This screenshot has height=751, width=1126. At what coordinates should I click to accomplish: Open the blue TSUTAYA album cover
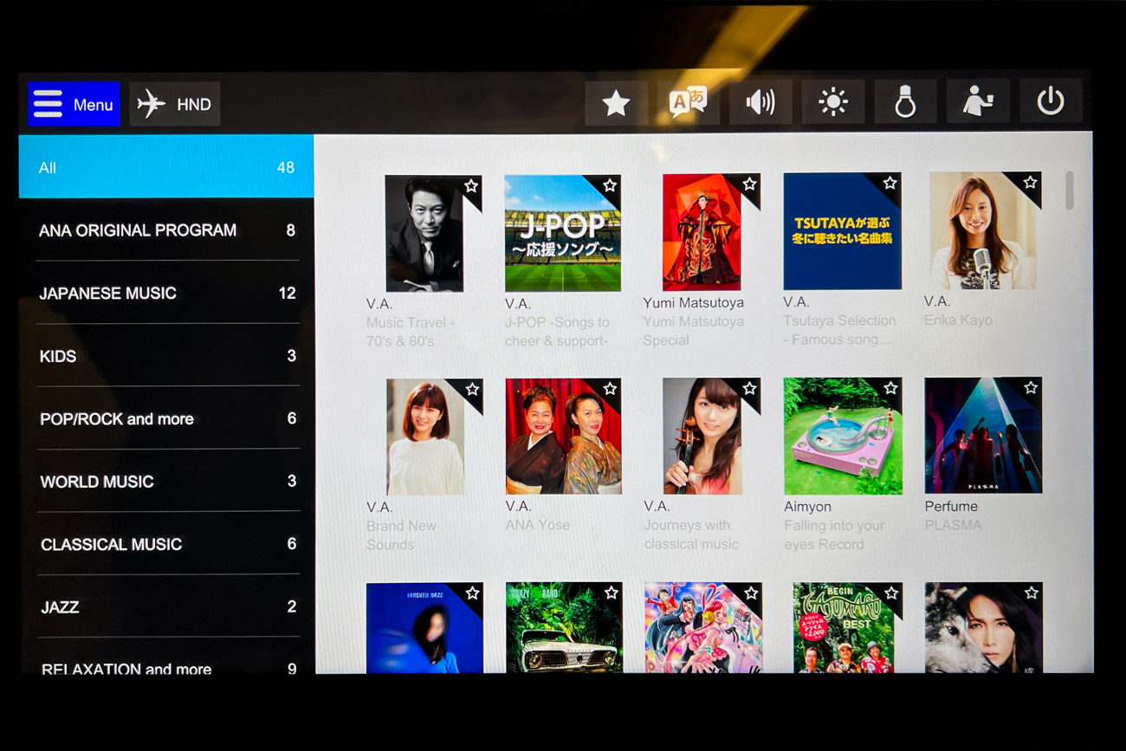[x=842, y=231]
